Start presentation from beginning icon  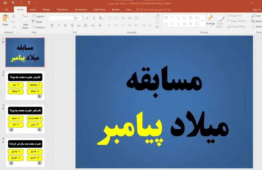pyautogui.click(x=29, y=3)
